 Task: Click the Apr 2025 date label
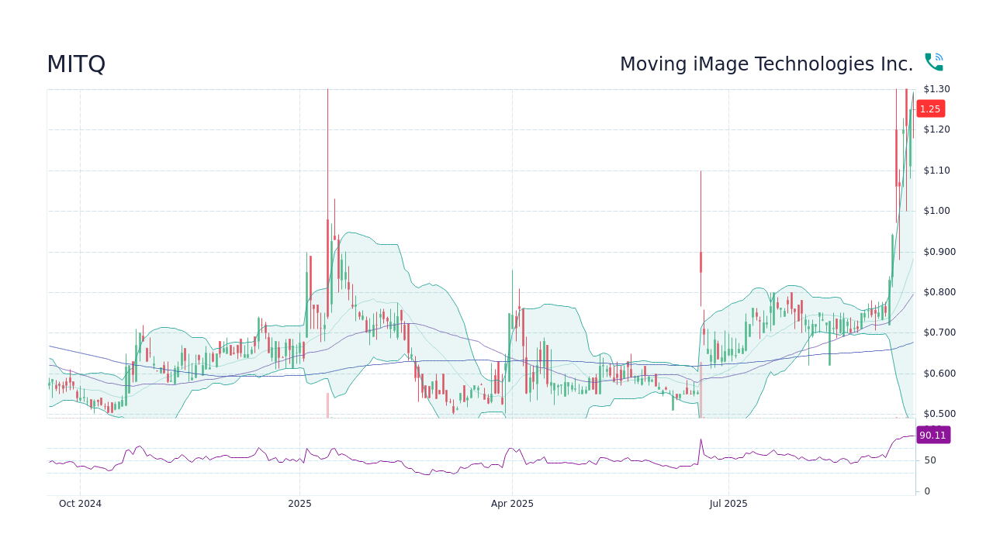click(x=511, y=504)
